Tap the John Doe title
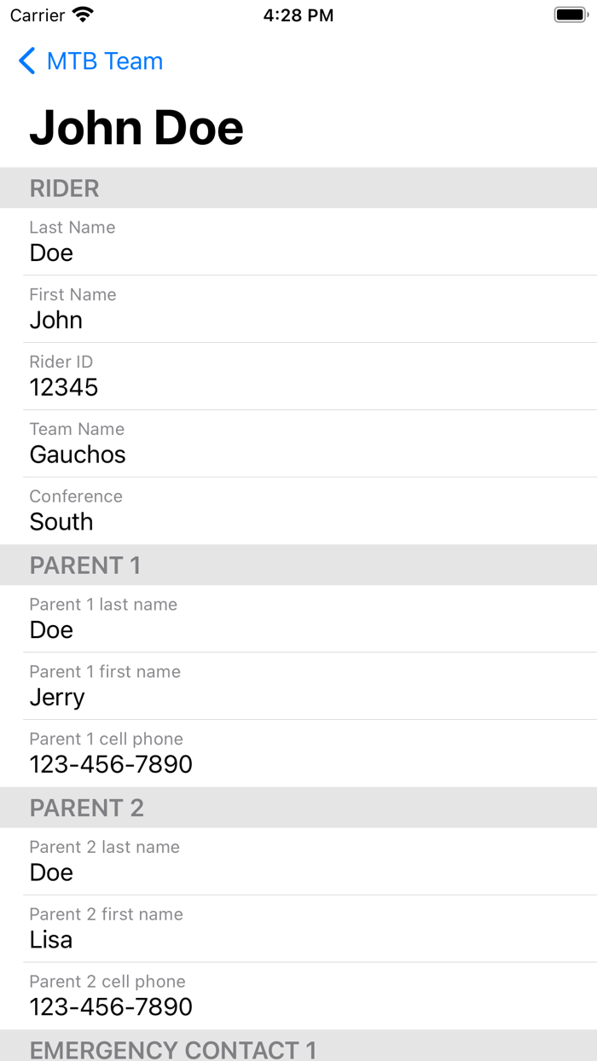Viewport: 597px width, 1061px height. click(x=136, y=127)
